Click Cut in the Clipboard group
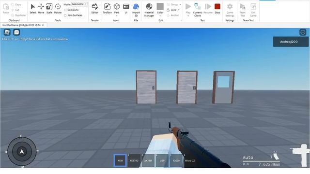Image resolution: width=310 pixels, height=174 pixels. (x=15, y=10)
